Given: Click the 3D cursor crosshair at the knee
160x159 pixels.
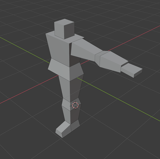Looking at the screenshot, I should pos(75,105).
